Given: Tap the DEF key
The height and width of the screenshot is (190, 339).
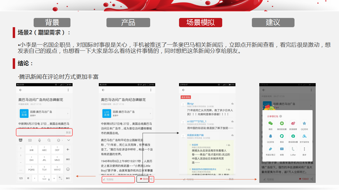Looking at the screenshot, I should click(x=57, y=150).
